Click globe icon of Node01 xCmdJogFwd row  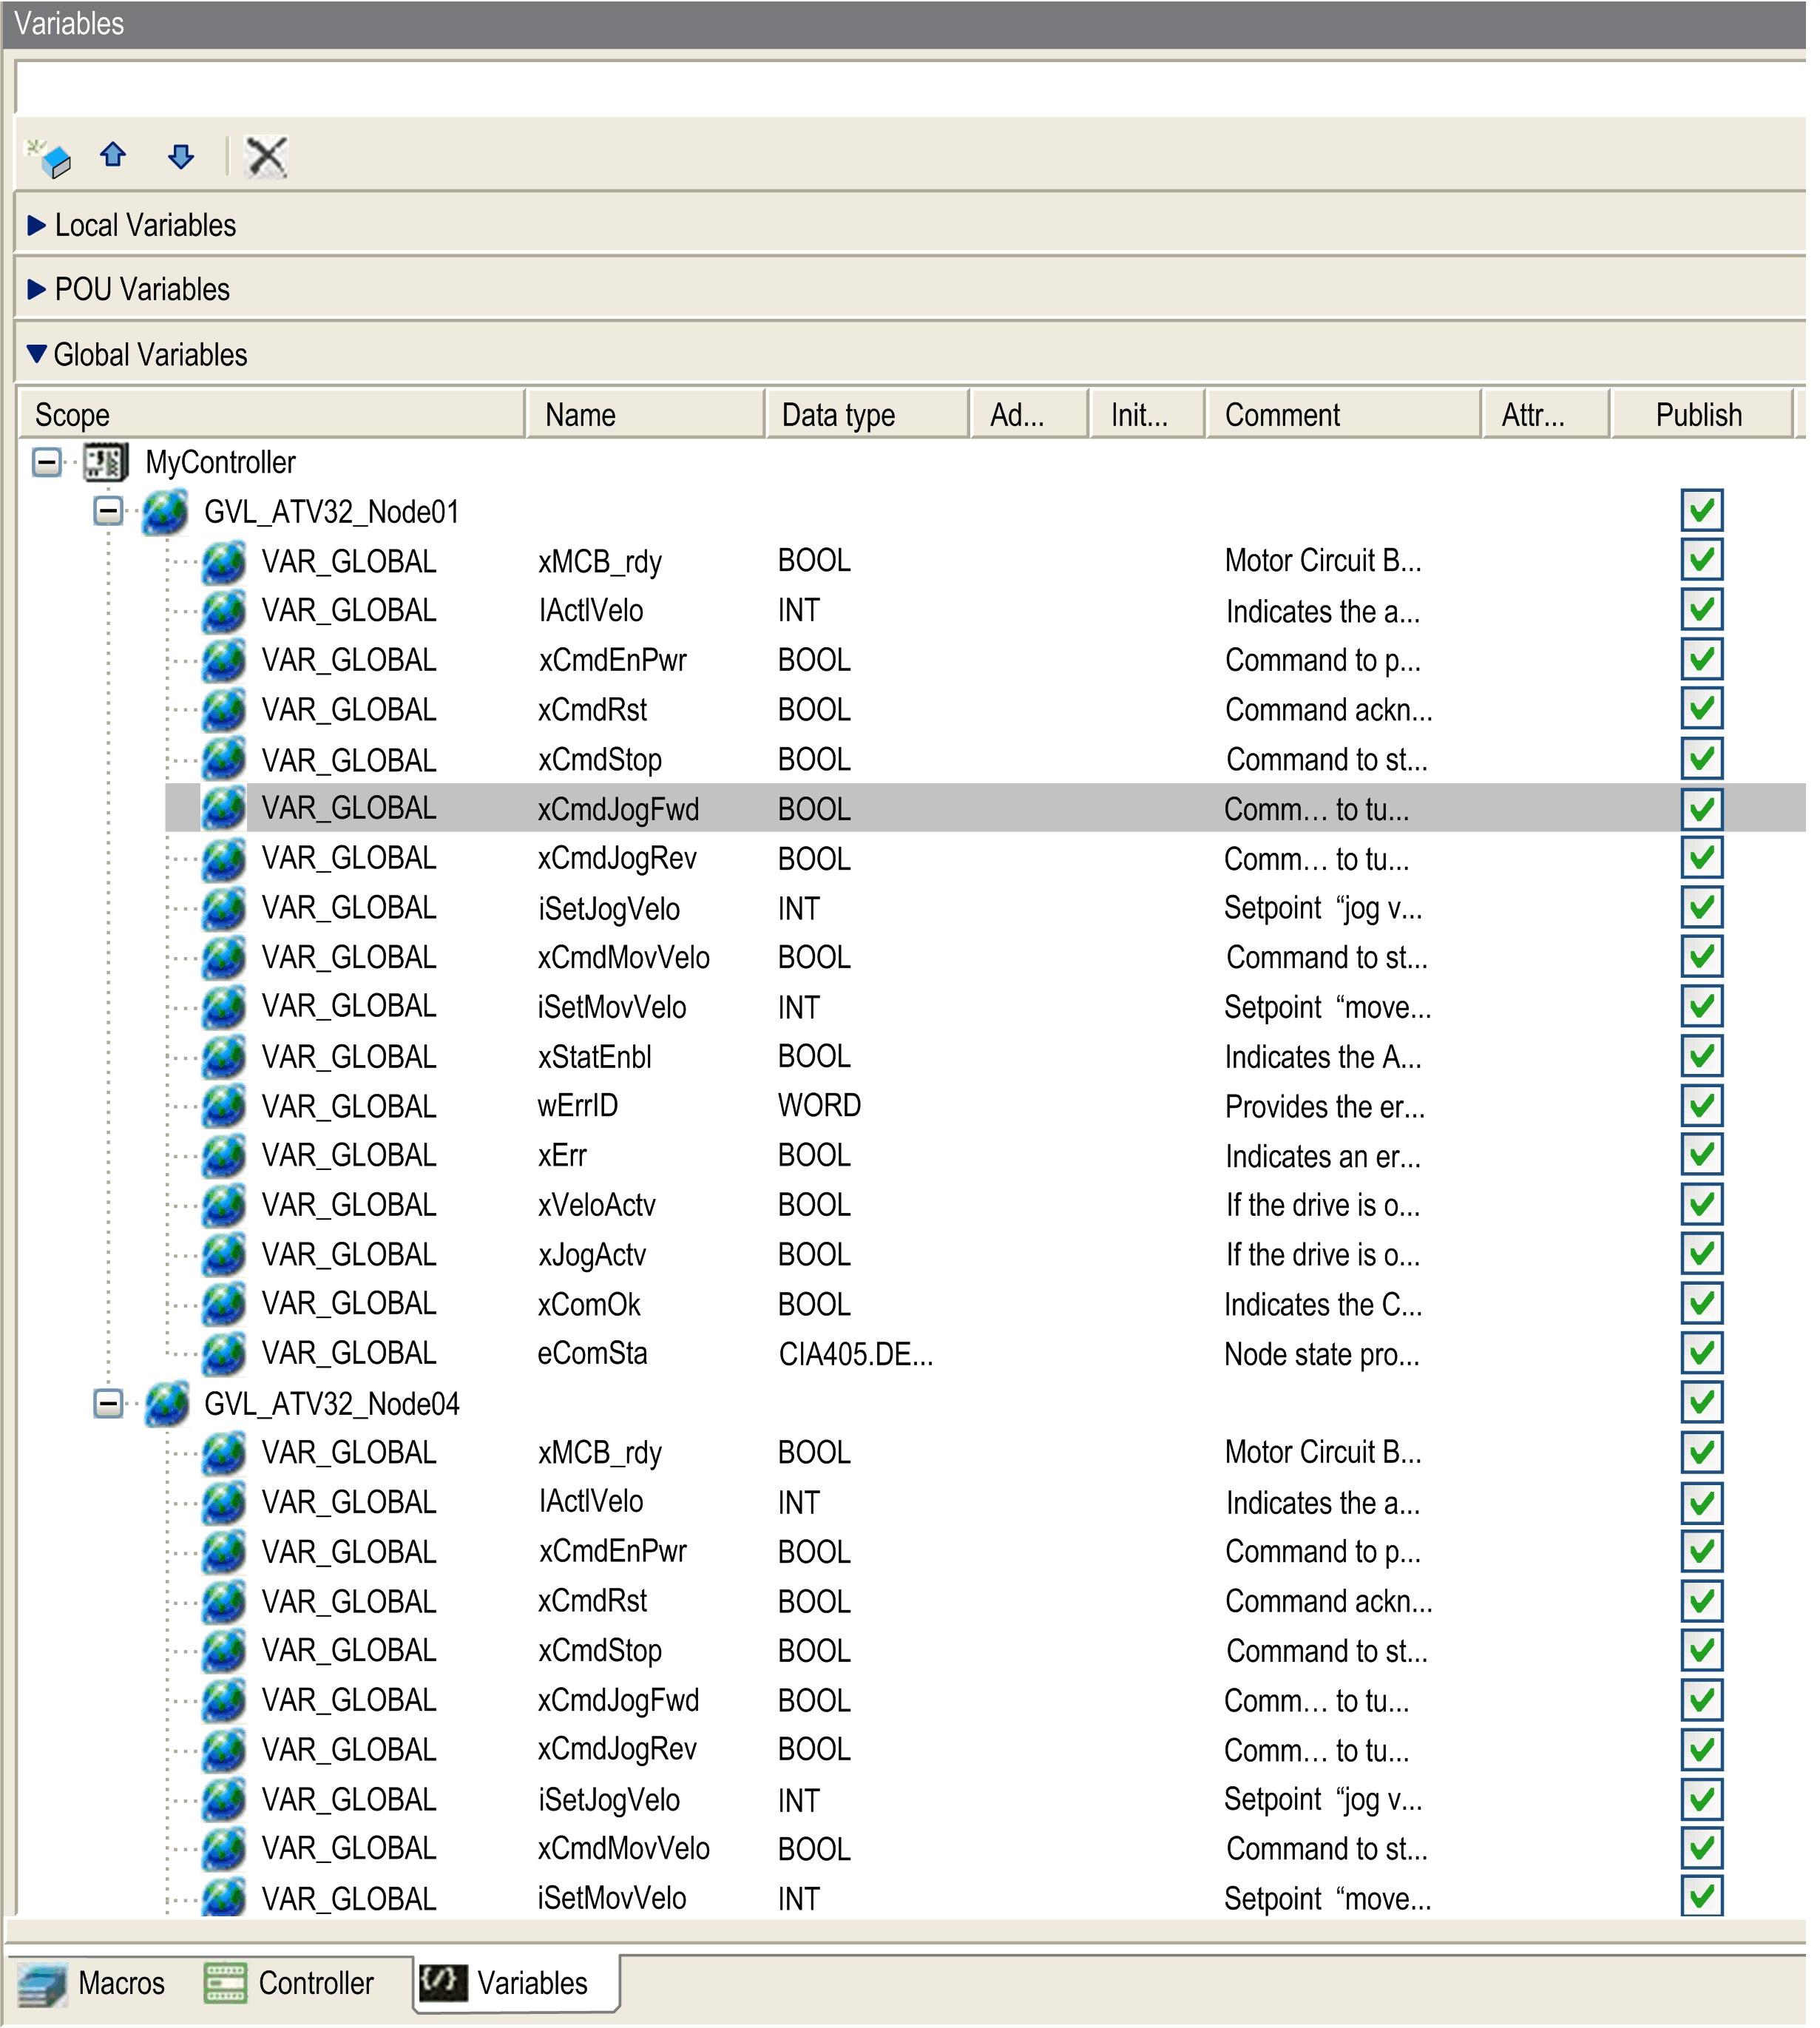(224, 809)
